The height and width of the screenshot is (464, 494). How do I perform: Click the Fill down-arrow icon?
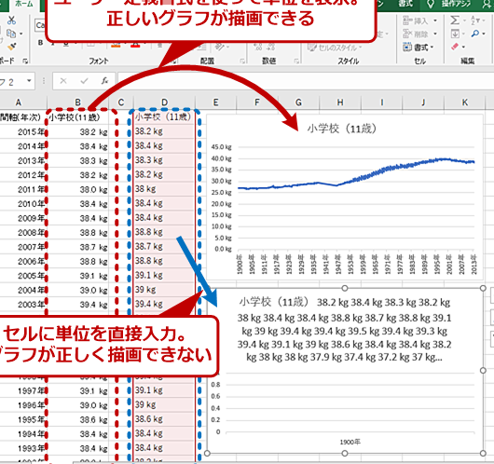tap(455, 34)
